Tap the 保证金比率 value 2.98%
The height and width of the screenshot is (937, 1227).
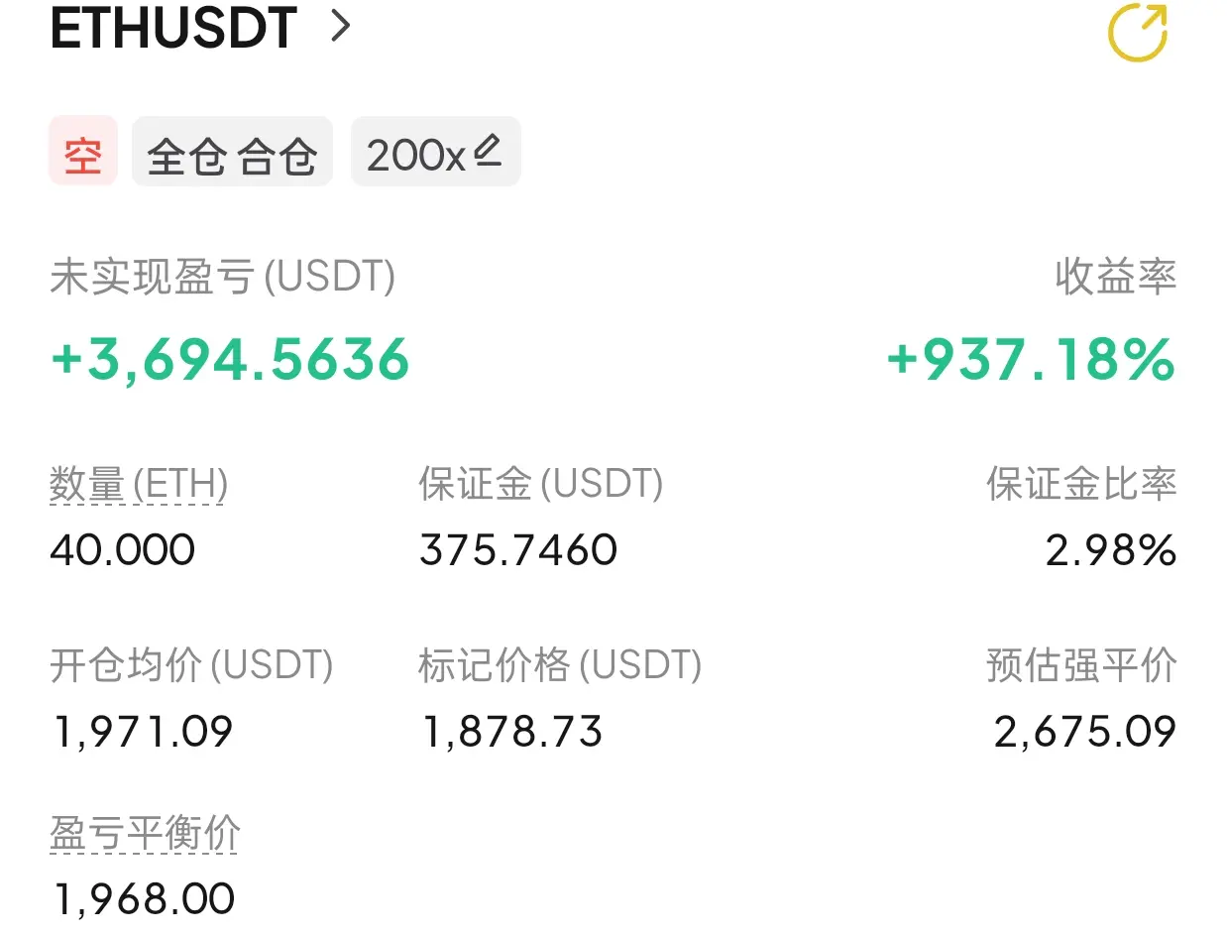pyautogui.click(x=1111, y=549)
